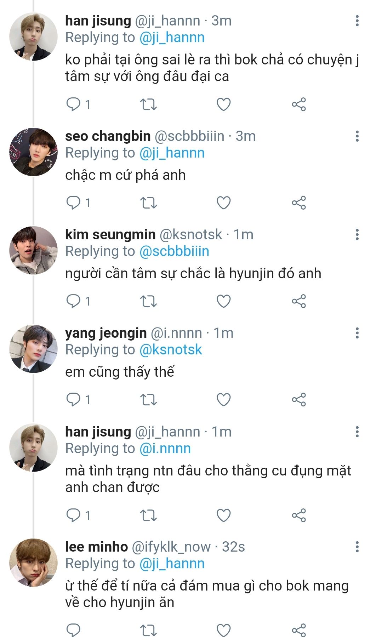
Task: Retweet lee minho's reply
Action: 148,630
